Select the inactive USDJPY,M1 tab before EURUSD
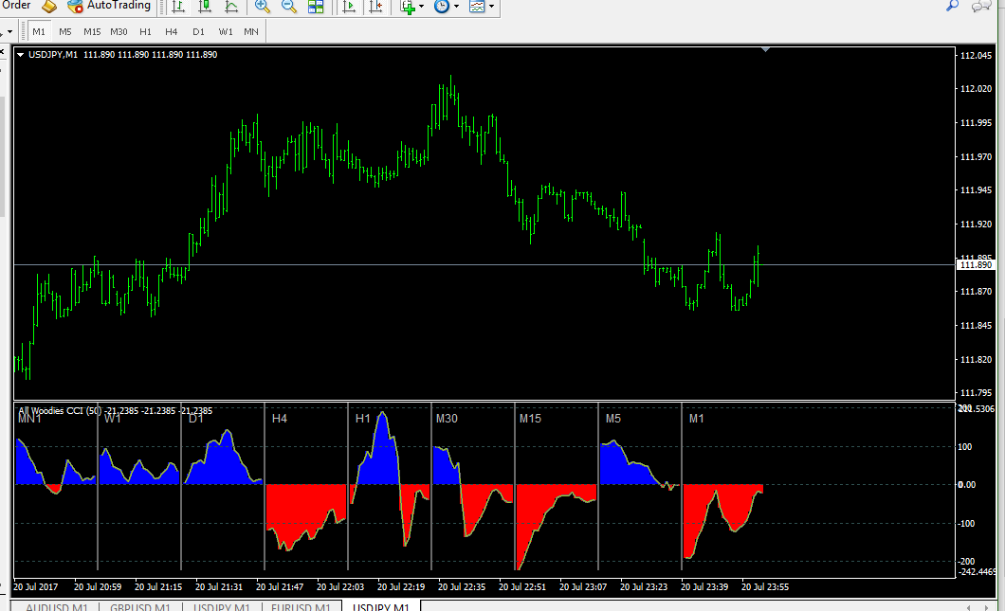This screenshot has width=1005, height=611. point(222,606)
